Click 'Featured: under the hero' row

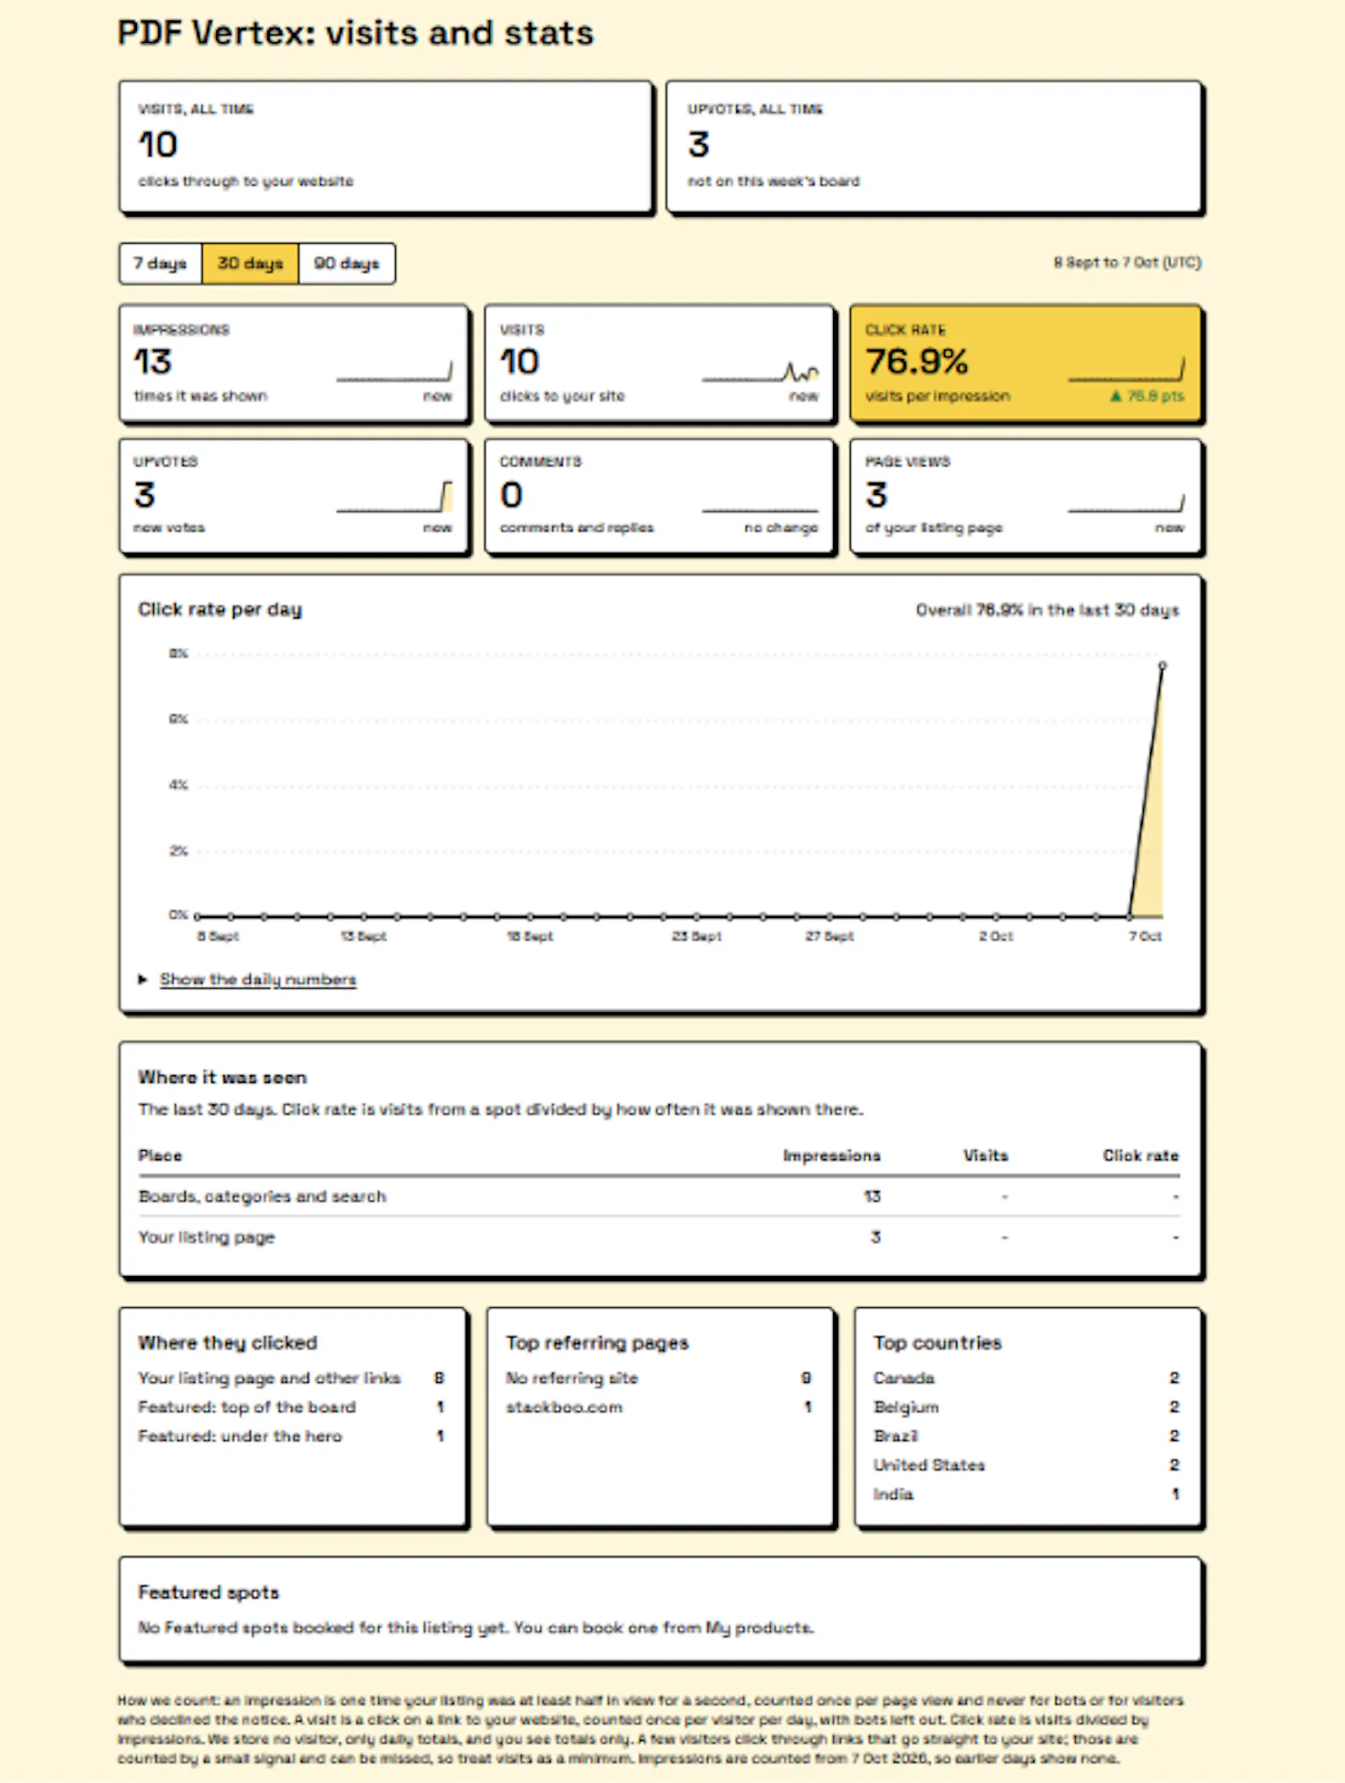pyautogui.click(x=292, y=1437)
